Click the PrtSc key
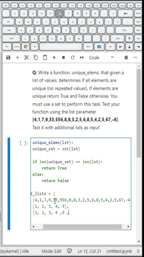The height and width of the screenshot is (257, 144). coord(114,6)
